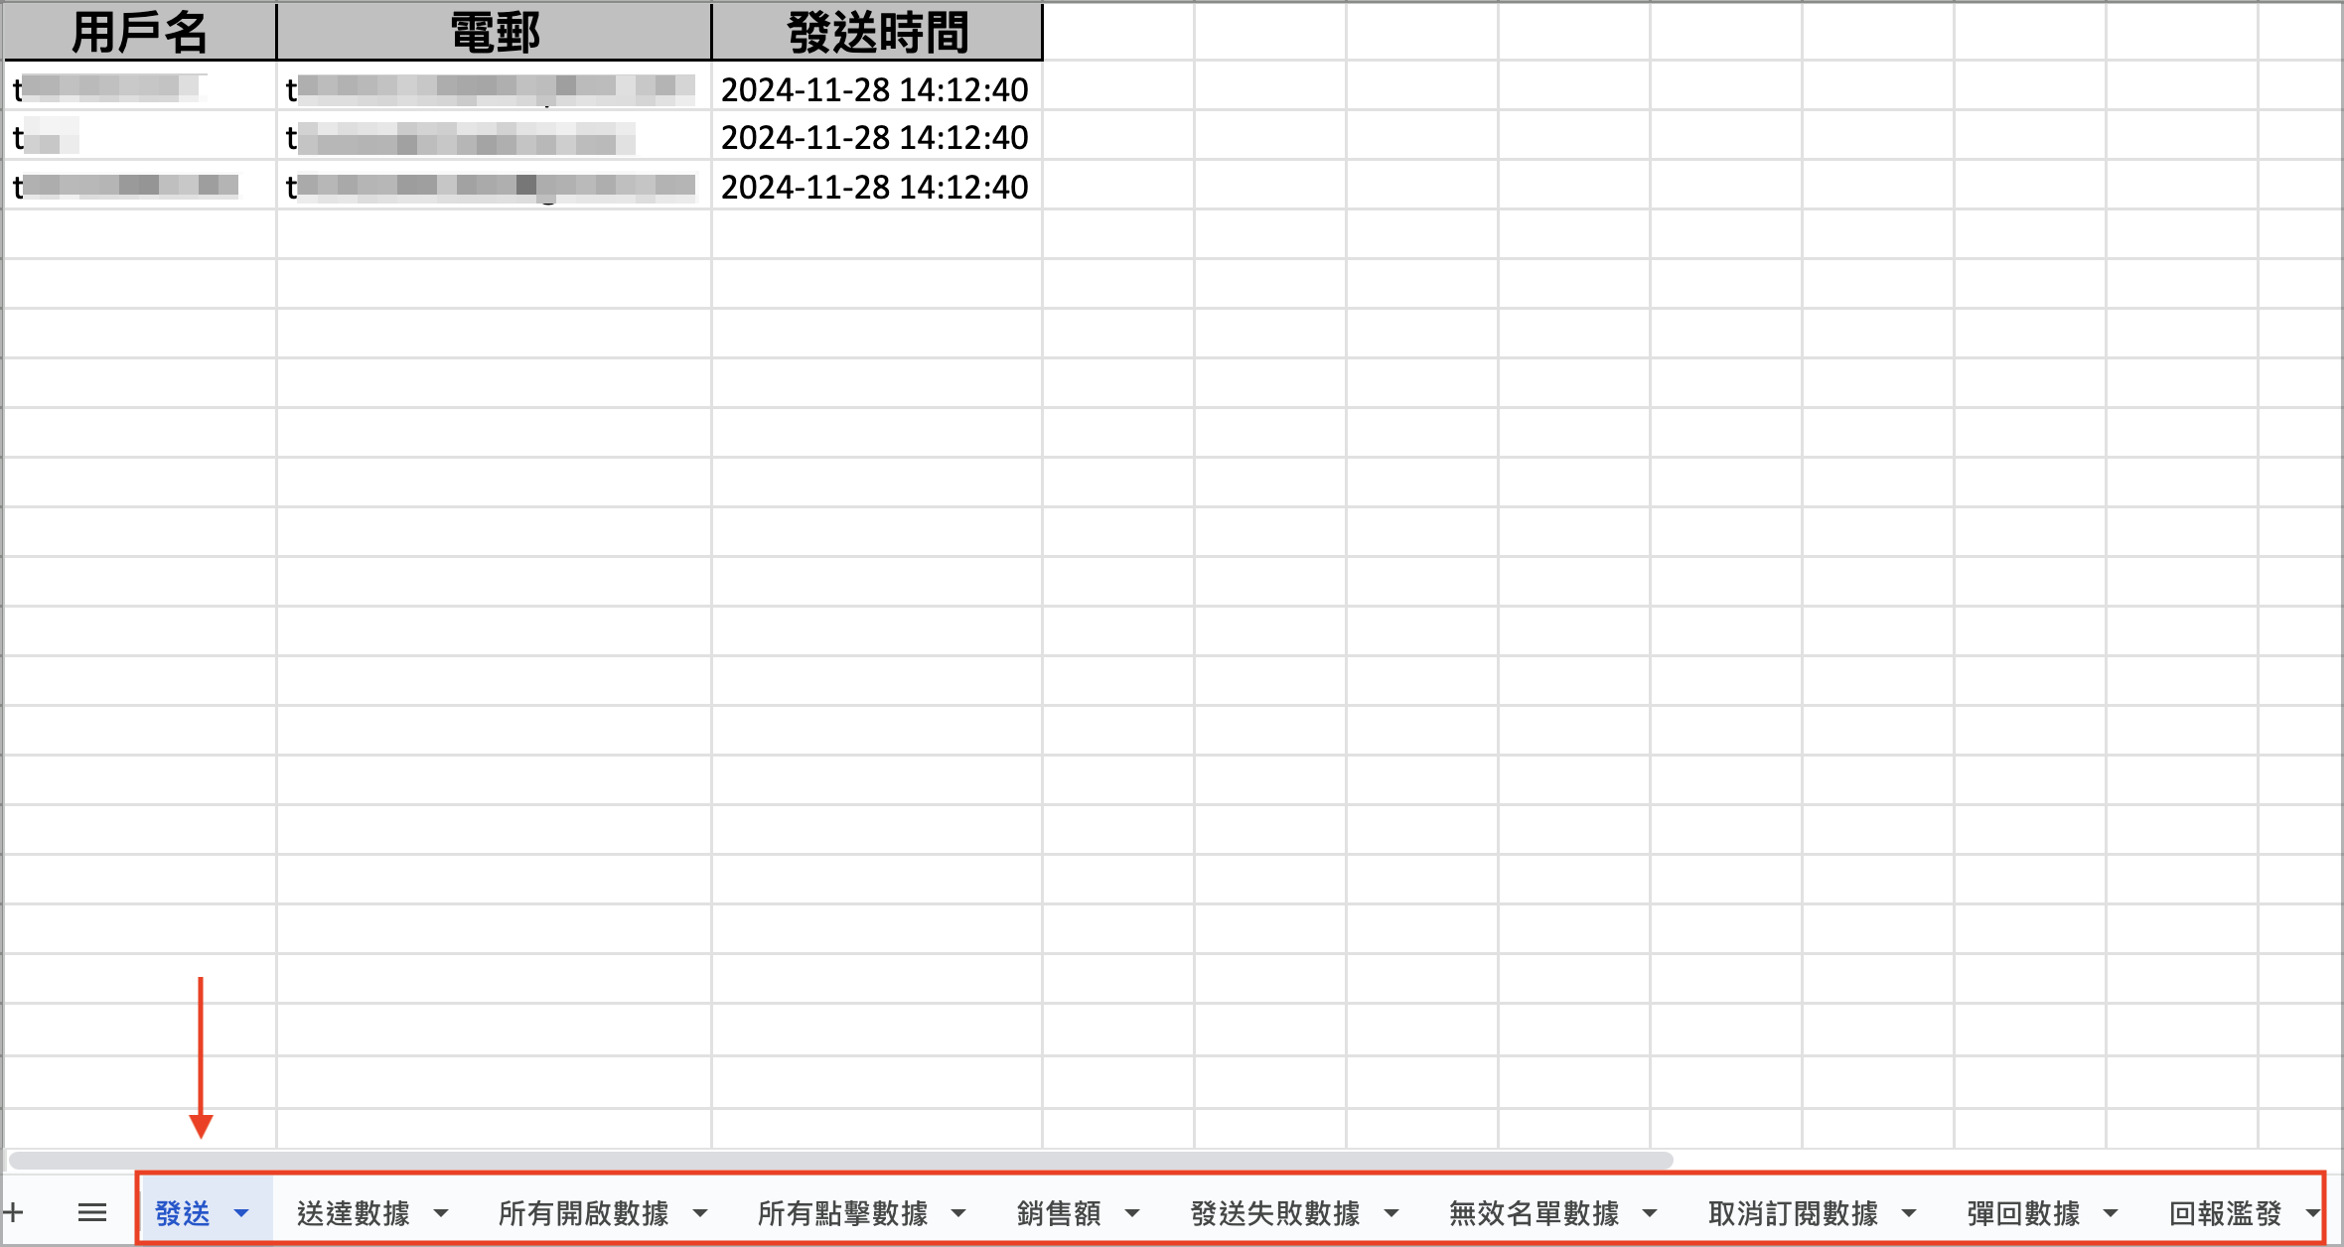2344x1247 pixels.
Task: Expand the 發送 tab dropdown arrow
Action: point(241,1213)
